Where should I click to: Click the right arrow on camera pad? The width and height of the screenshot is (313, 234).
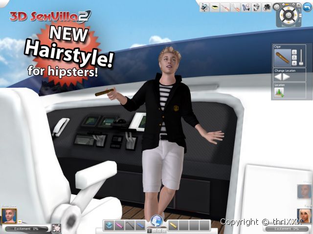295,15
